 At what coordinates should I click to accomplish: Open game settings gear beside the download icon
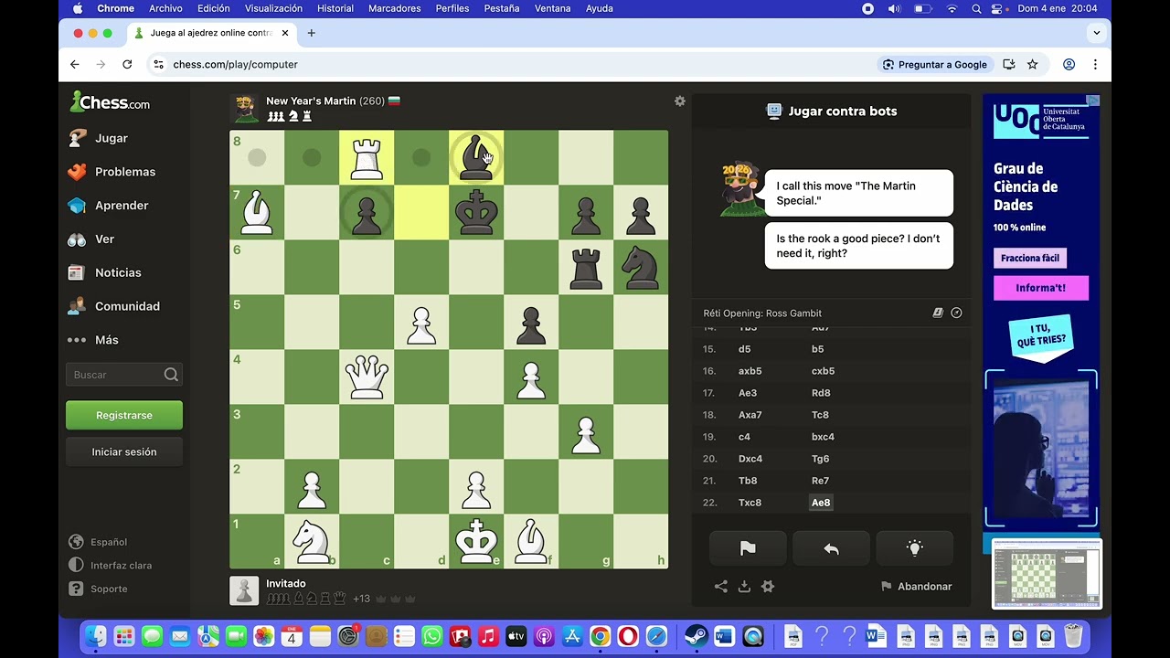(768, 587)
